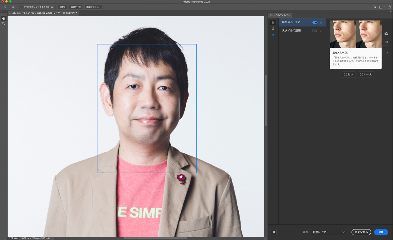
Task: Select the Zoom magnifier tool
Action: point(4,24)
